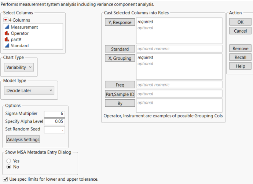This screenshot has width=253, height=184.
Task: Click the Sigma Multiplier input field
Action: (54, 114)
